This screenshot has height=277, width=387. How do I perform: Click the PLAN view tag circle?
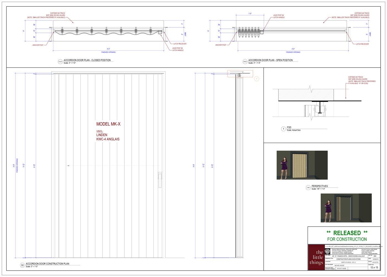click(x=60, y=61)
